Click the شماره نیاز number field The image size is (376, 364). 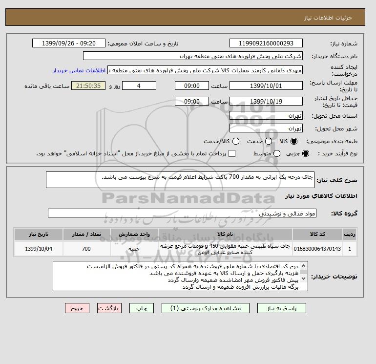coord(266,43)
